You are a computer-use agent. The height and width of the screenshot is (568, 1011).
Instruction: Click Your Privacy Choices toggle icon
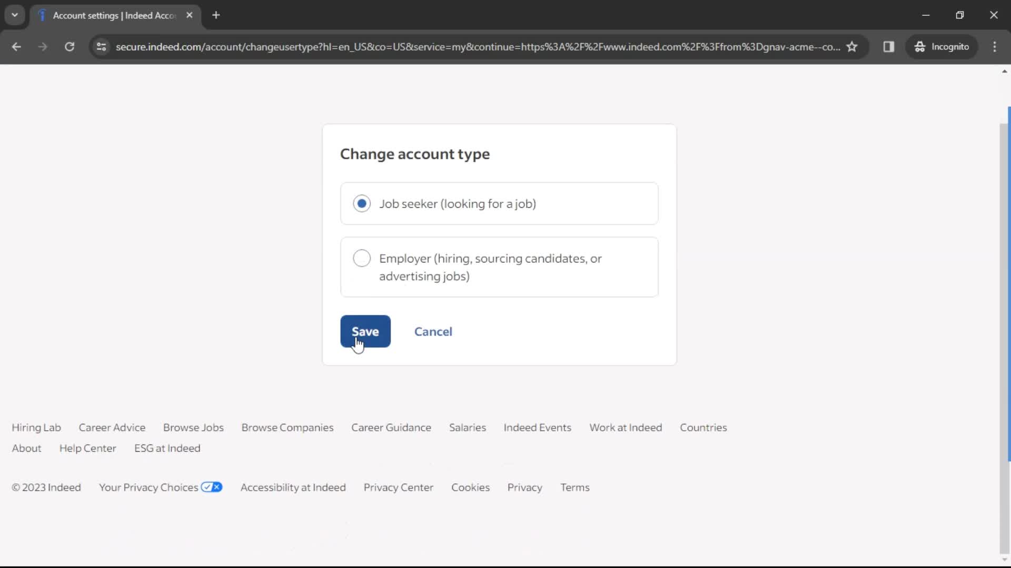coord(212,487)
